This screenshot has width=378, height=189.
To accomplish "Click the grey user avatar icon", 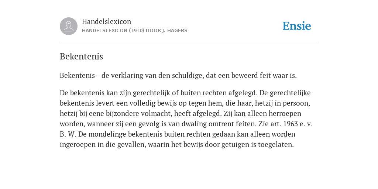I will tap(69, 26).
